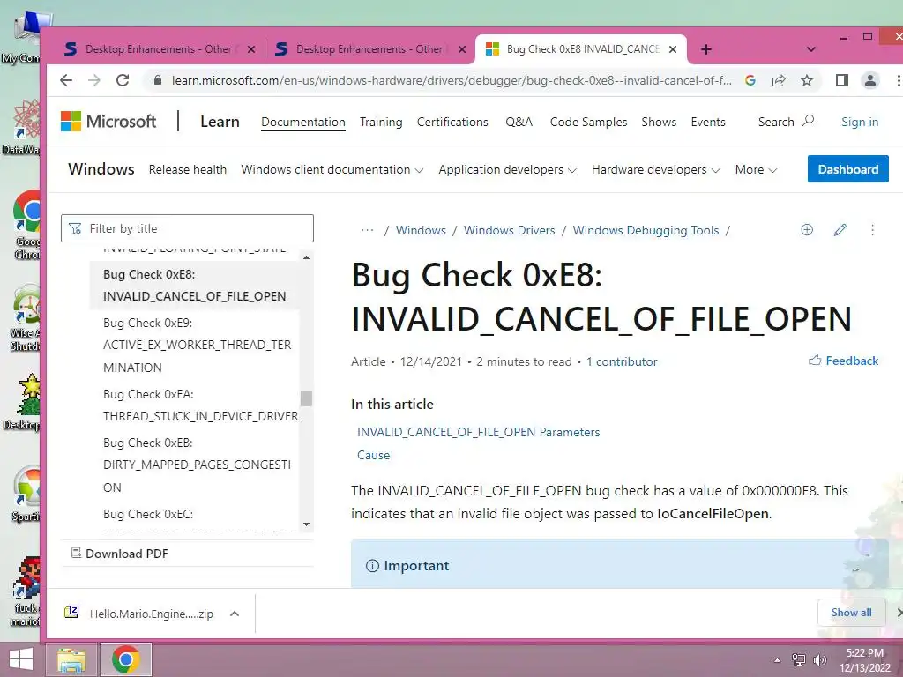This screenshot has height=677, width=903.
Task: Close the second Desktop Enhancements tab
Action: point(462,49)
